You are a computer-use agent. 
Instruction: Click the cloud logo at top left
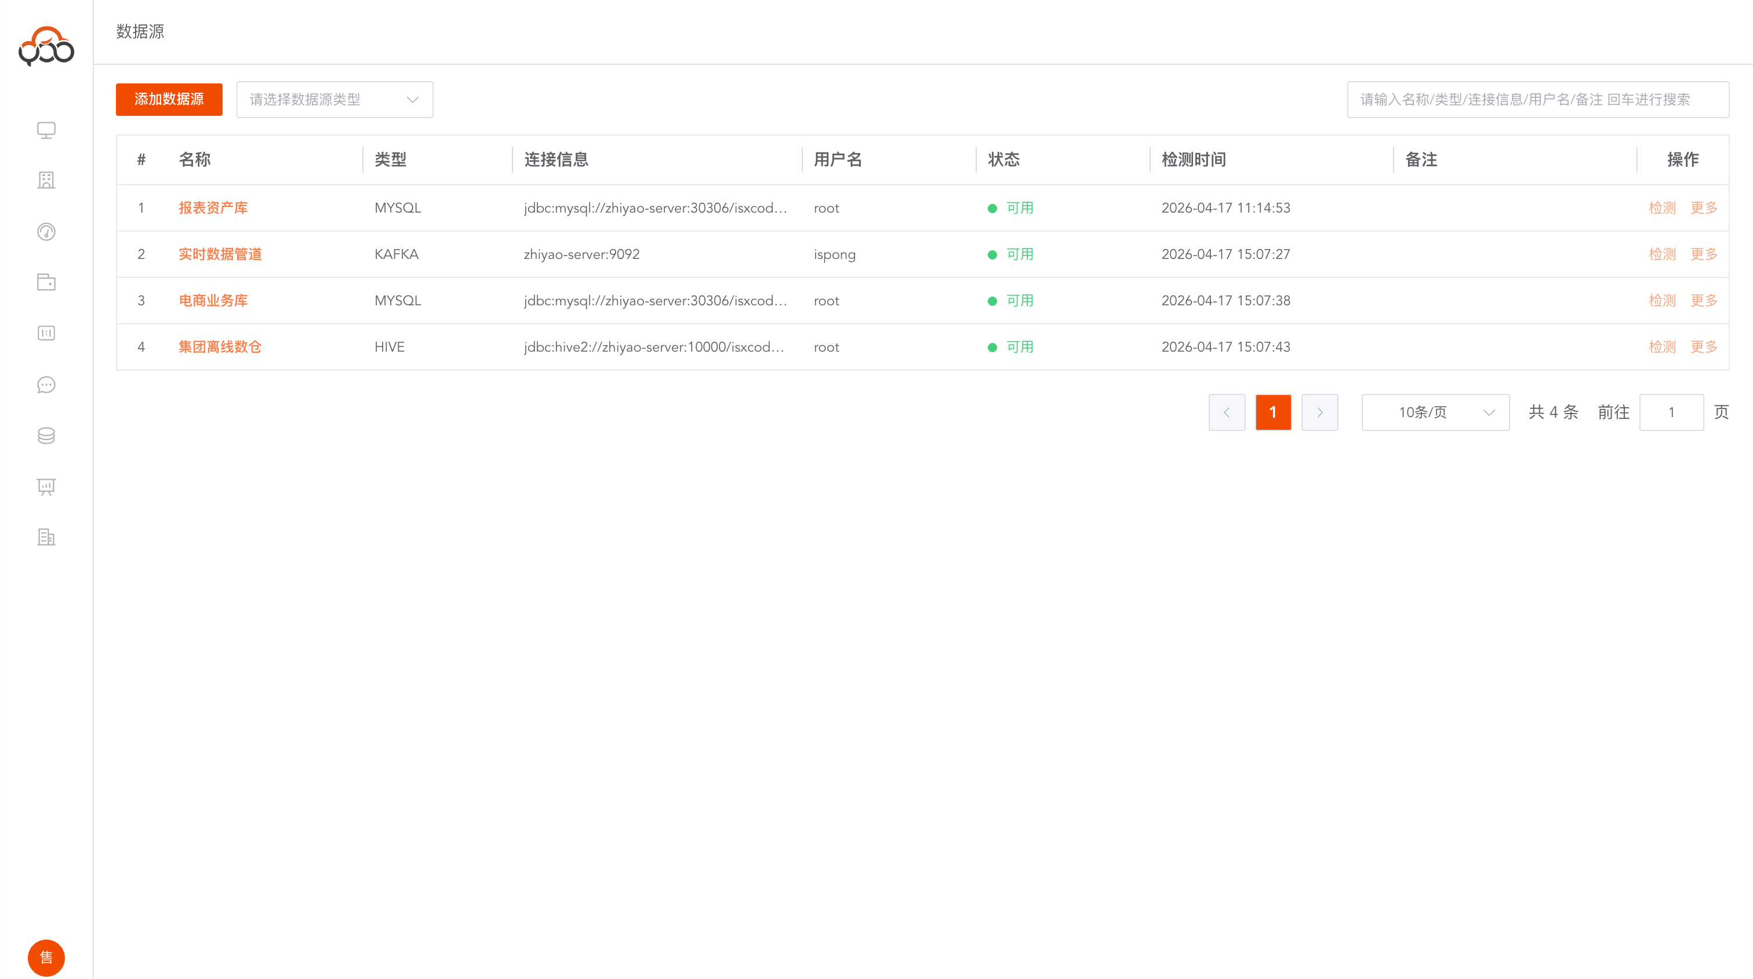pyautogui.click(x=46, y=46)
